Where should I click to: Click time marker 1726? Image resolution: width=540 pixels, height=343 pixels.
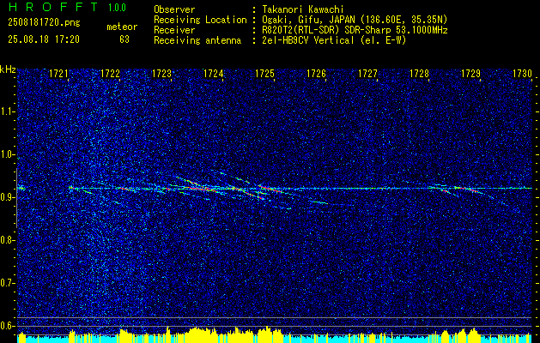click(x=316, y=74)
